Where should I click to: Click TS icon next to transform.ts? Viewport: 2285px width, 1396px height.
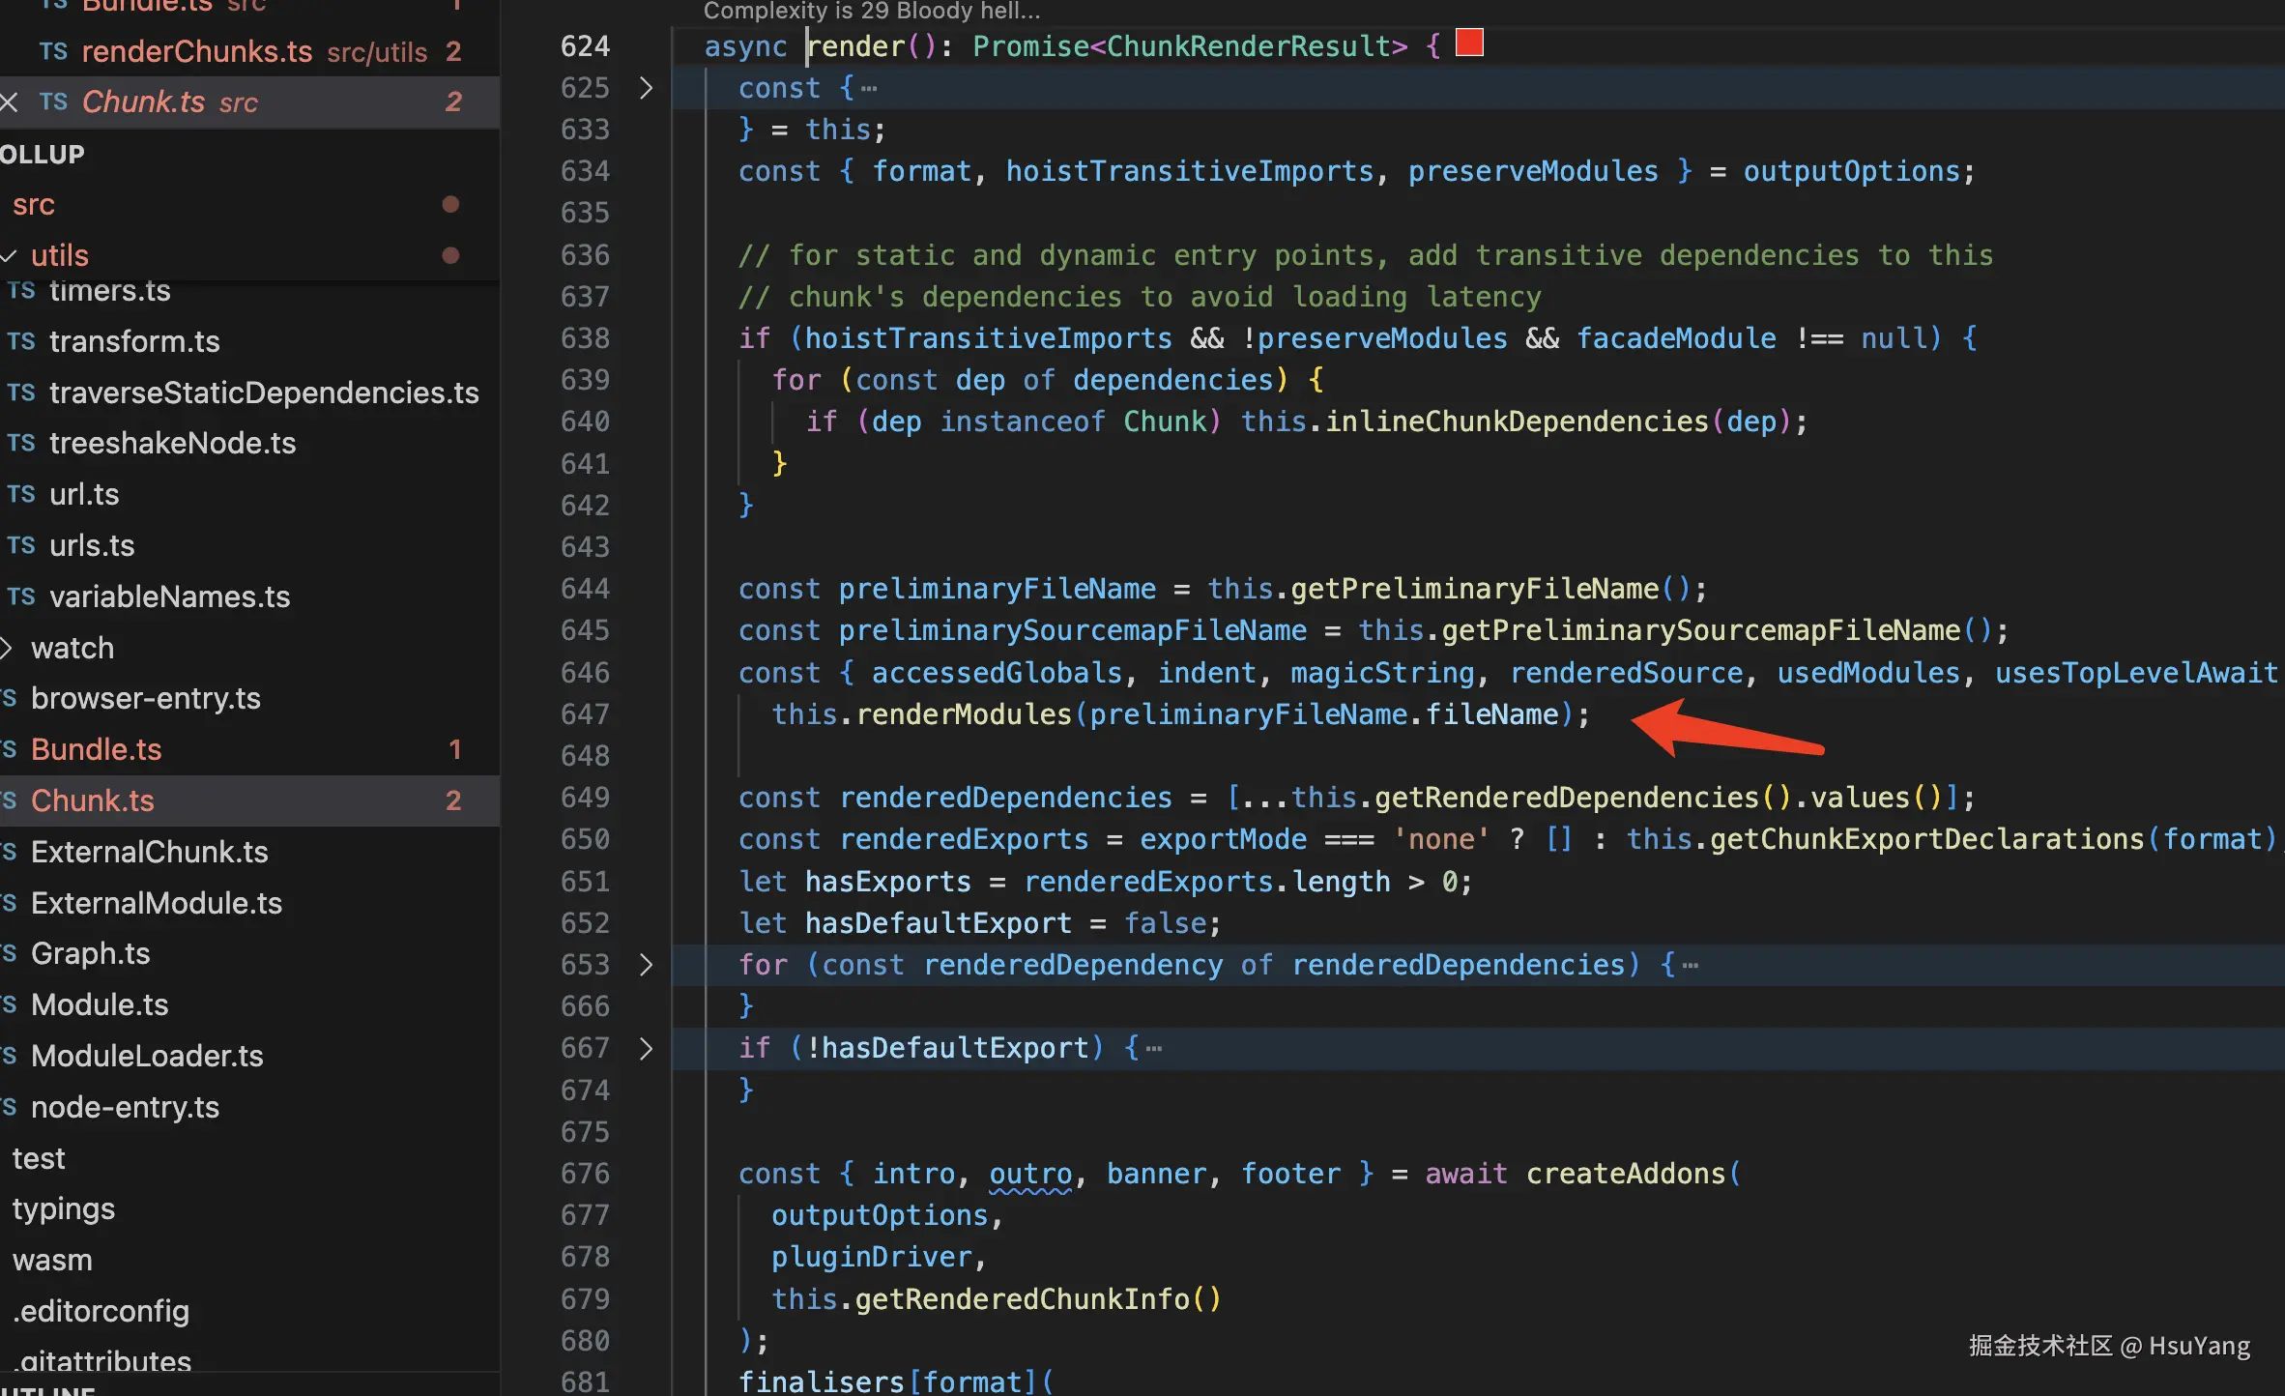[21, 341]
